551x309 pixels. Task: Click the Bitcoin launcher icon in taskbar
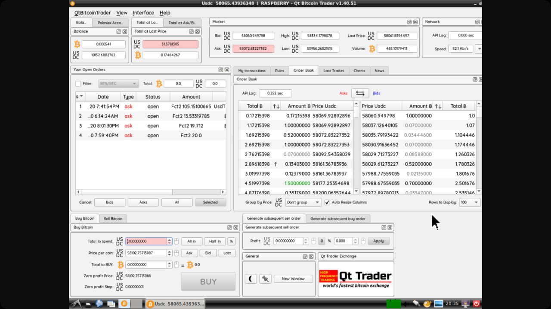[x=124, y=304]
